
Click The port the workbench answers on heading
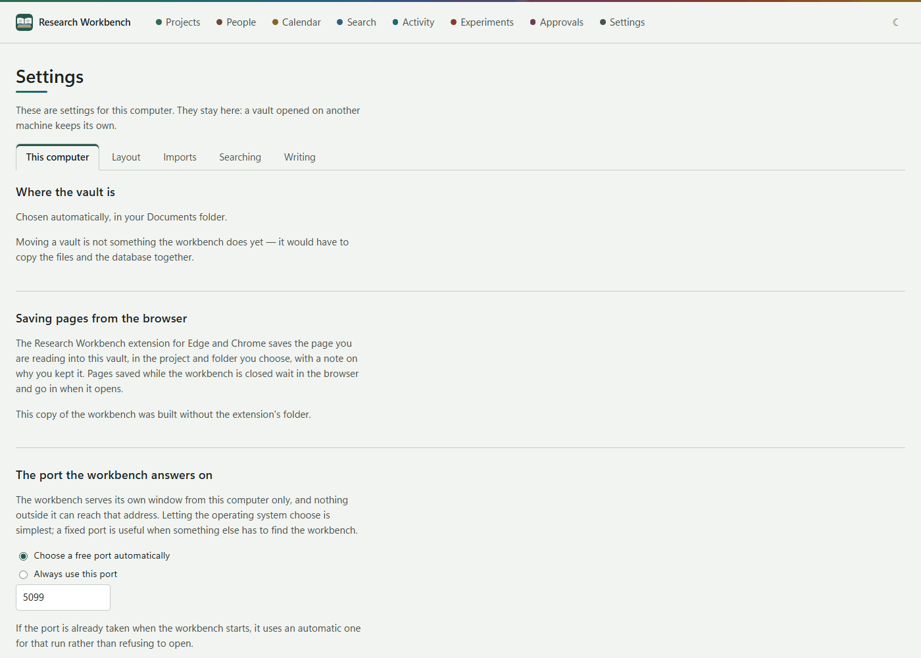coord(114,475)
